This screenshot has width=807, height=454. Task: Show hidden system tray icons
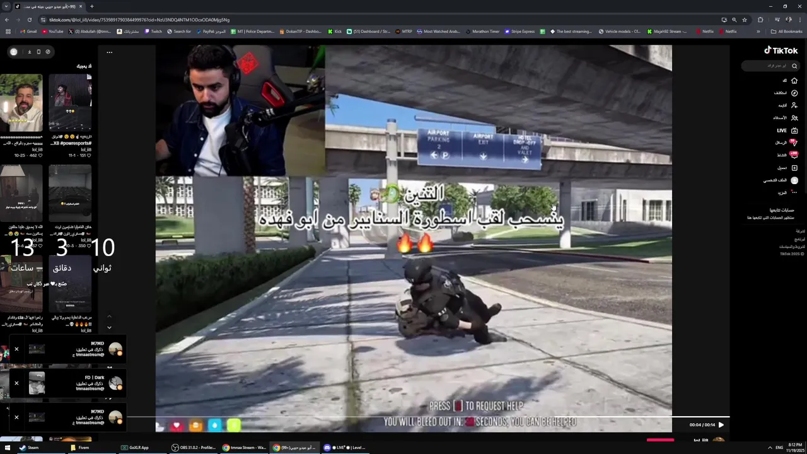(770, 448)
